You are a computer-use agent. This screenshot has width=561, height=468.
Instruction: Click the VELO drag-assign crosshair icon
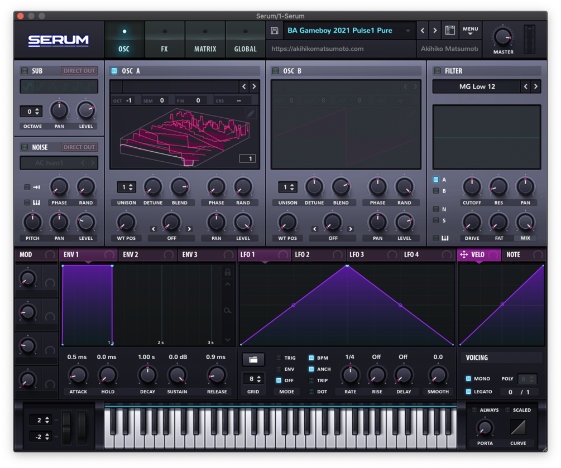pos(464,254)
